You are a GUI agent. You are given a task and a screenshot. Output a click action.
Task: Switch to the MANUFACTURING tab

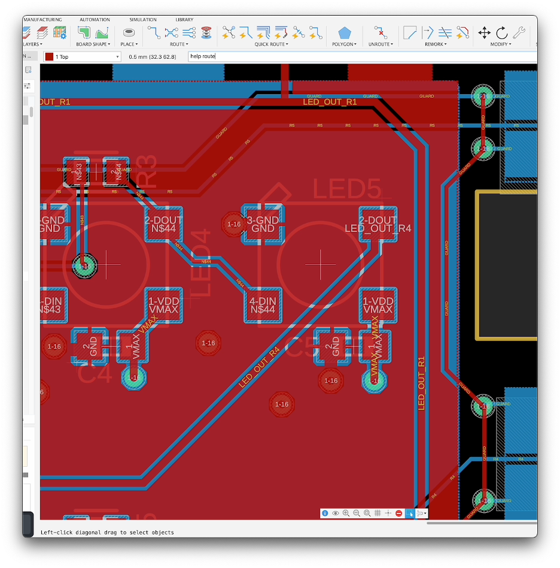[x=42, y=20]
